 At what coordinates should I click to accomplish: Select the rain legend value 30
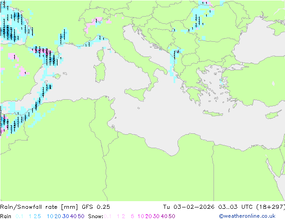(x=66, y=216)
